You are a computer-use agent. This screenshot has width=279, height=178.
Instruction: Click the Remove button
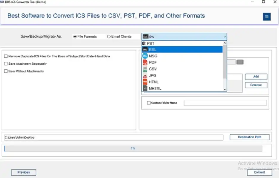click(256, 85)
